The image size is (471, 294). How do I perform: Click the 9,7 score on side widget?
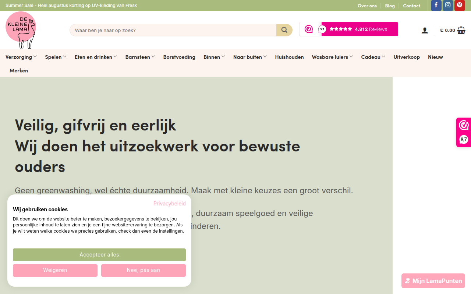464,140
